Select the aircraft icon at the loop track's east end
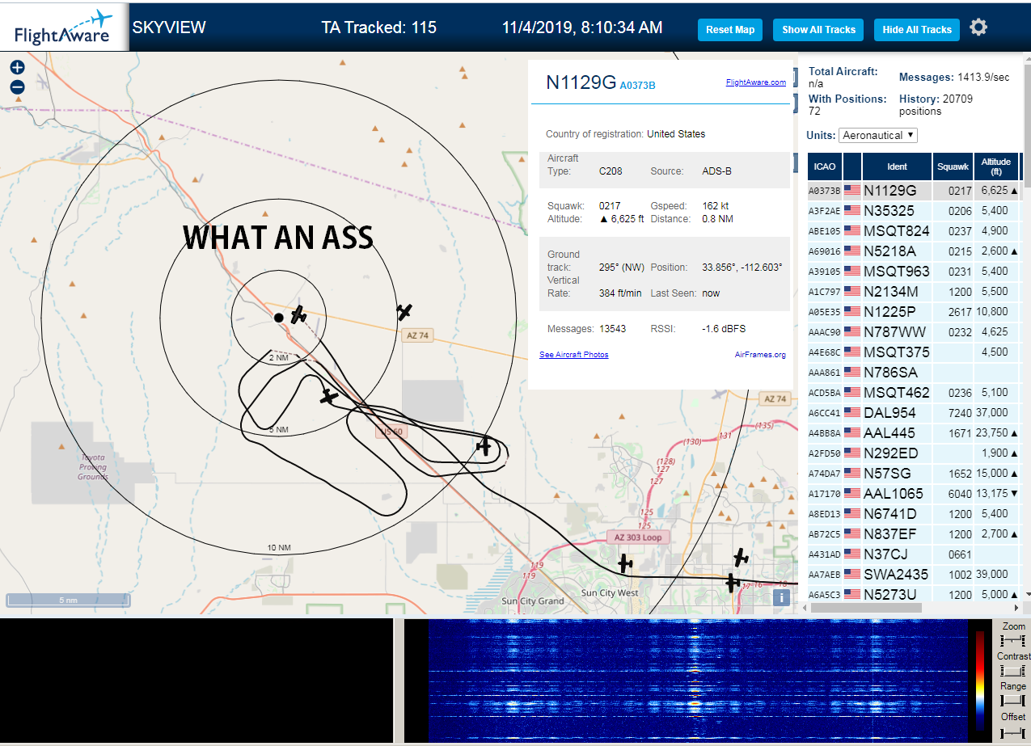This screenshot has width=1031, height=746. [x=484, y=445]
